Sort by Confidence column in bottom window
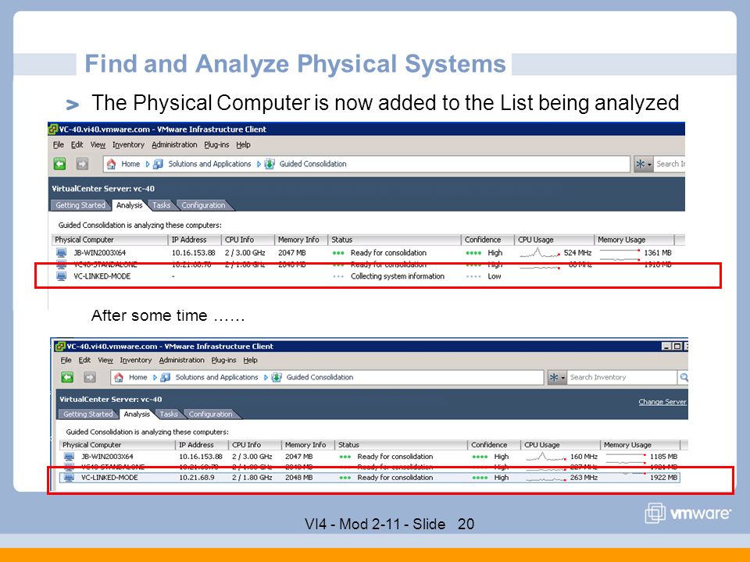Image resolution: width=750 pixels, height=562 pixels. click(x=494, y=444)
